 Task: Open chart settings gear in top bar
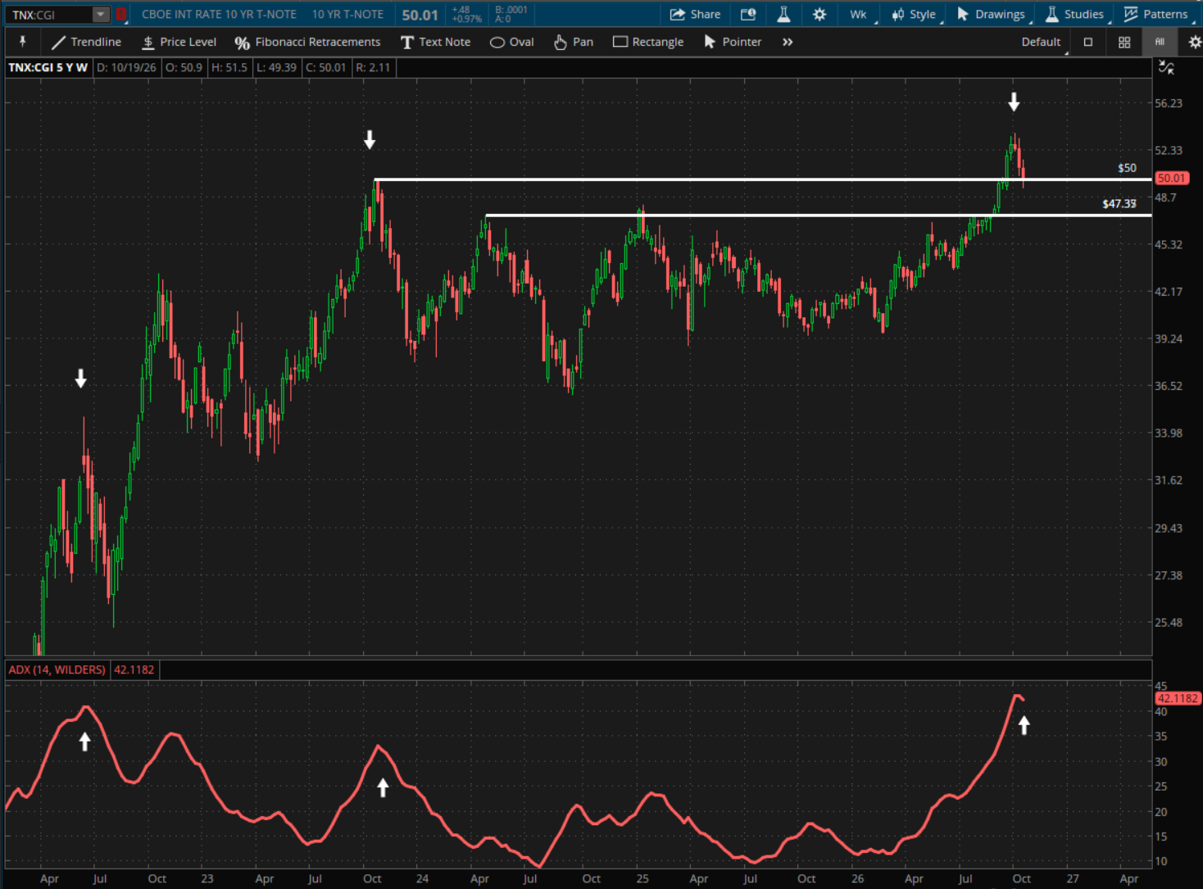[x=819, y=14]
